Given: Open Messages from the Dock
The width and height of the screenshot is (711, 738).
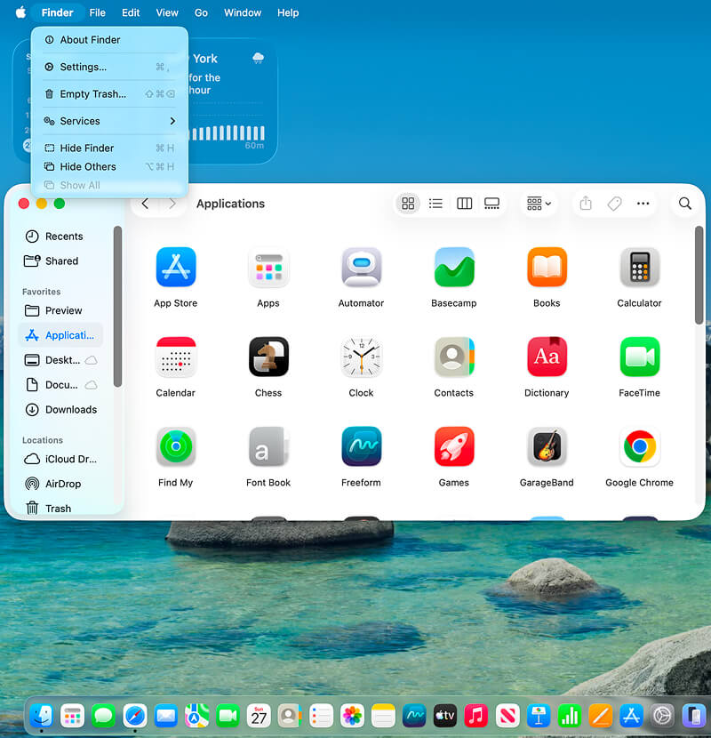Looking at the screenshot, I should 103,716.
